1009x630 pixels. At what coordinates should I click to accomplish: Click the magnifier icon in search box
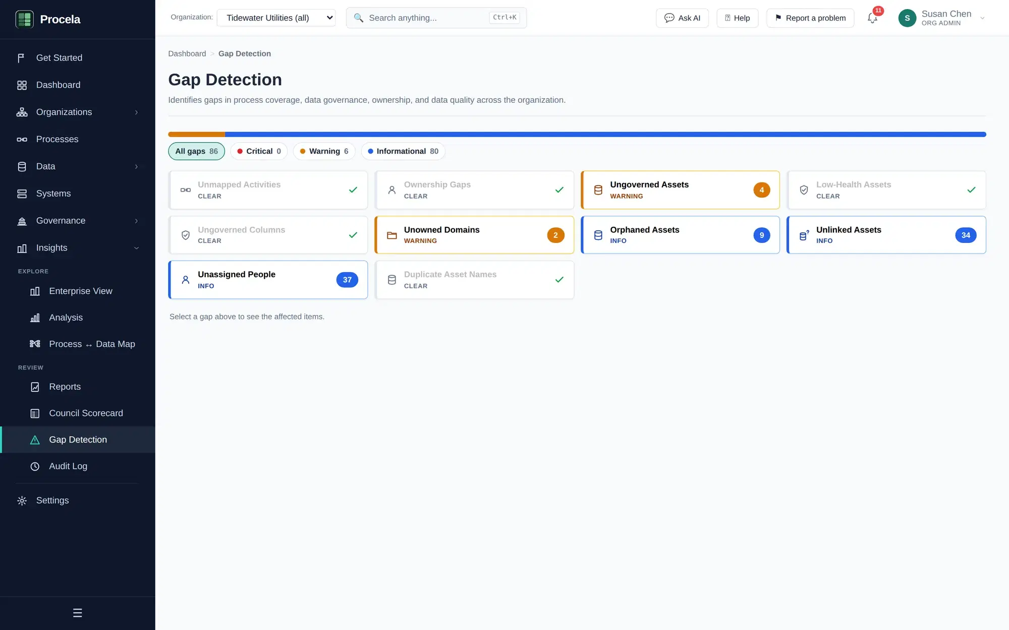tap(359, 18)
